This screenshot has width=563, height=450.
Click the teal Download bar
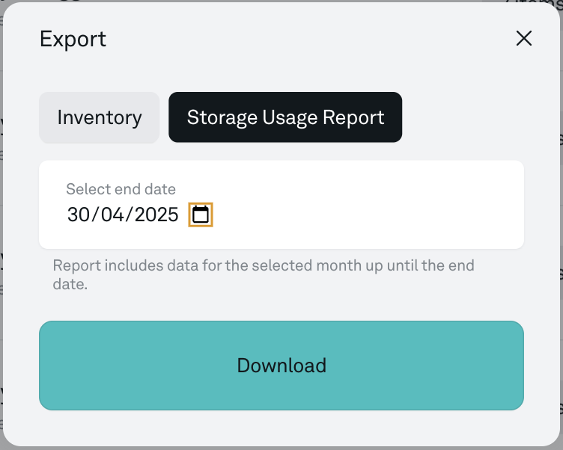[x=281, y=366]
